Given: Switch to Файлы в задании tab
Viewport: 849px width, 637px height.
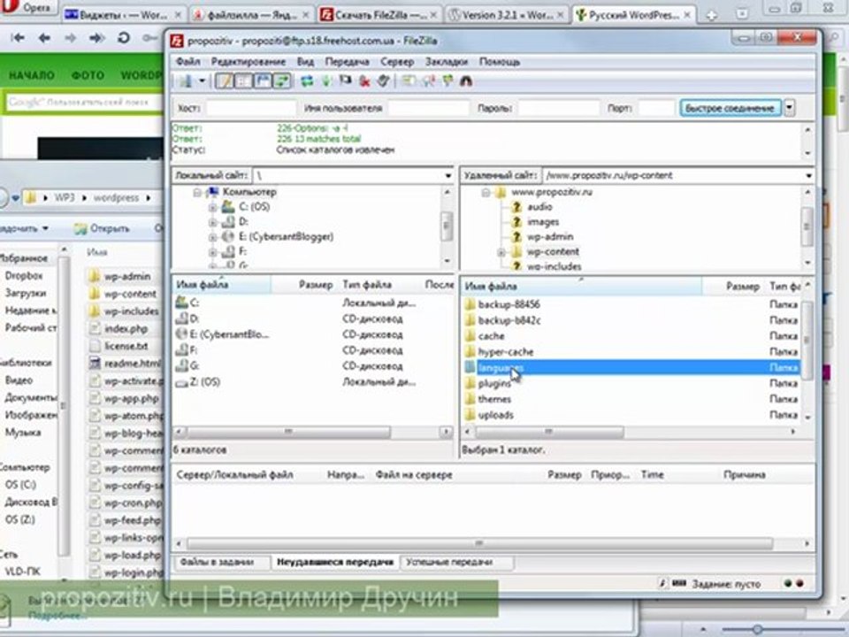Looking at the screenshot, I should click(x=217, y=563).
